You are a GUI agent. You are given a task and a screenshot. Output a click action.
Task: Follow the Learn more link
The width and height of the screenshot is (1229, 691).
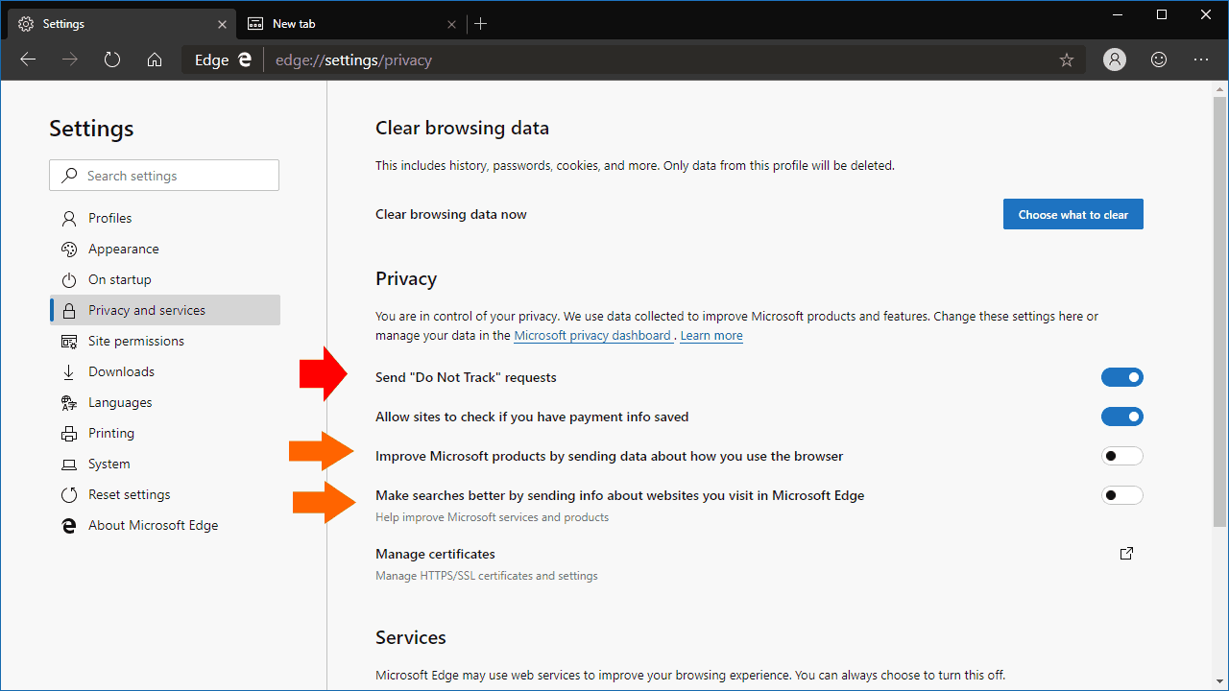711,336
